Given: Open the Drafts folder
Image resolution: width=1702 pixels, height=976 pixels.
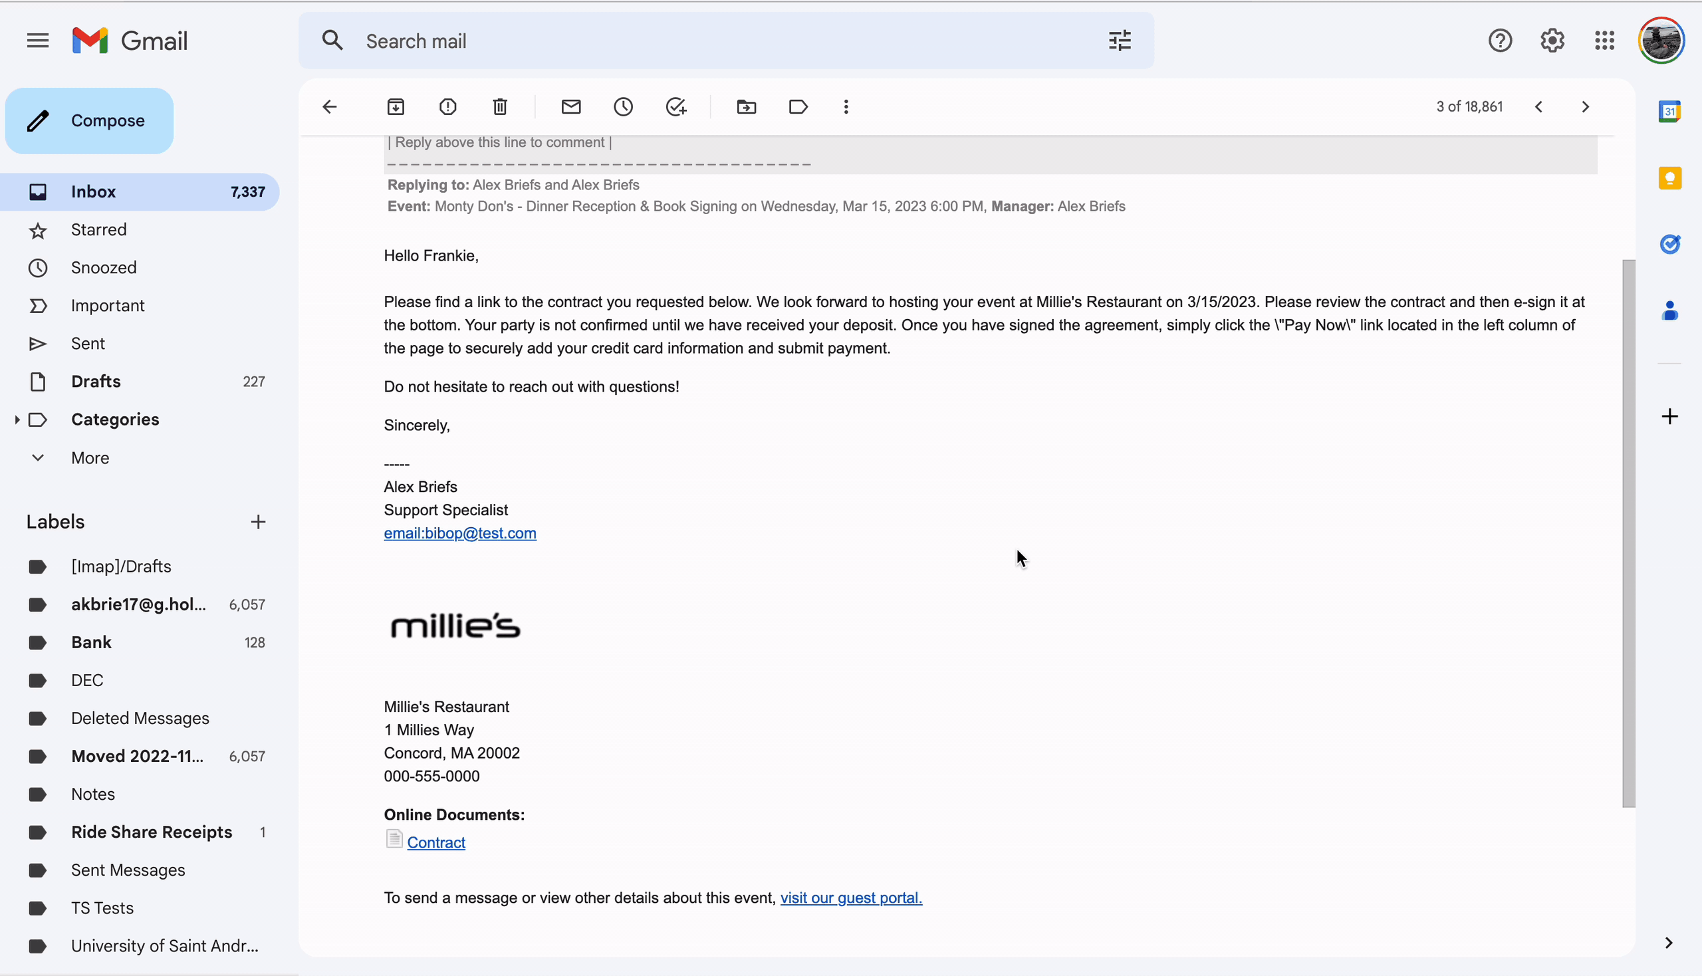Looking at the screenshot, I should click(140, 382).
